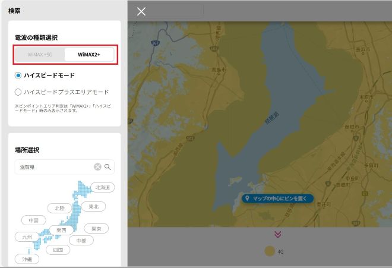Select 沖縄 region button
The width and height of the screenshot is (392, 268).
tap(27, 259)
